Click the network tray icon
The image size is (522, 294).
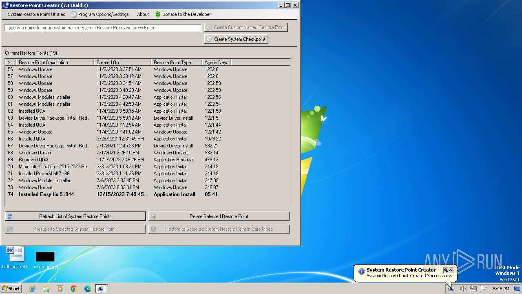point(473,289)
